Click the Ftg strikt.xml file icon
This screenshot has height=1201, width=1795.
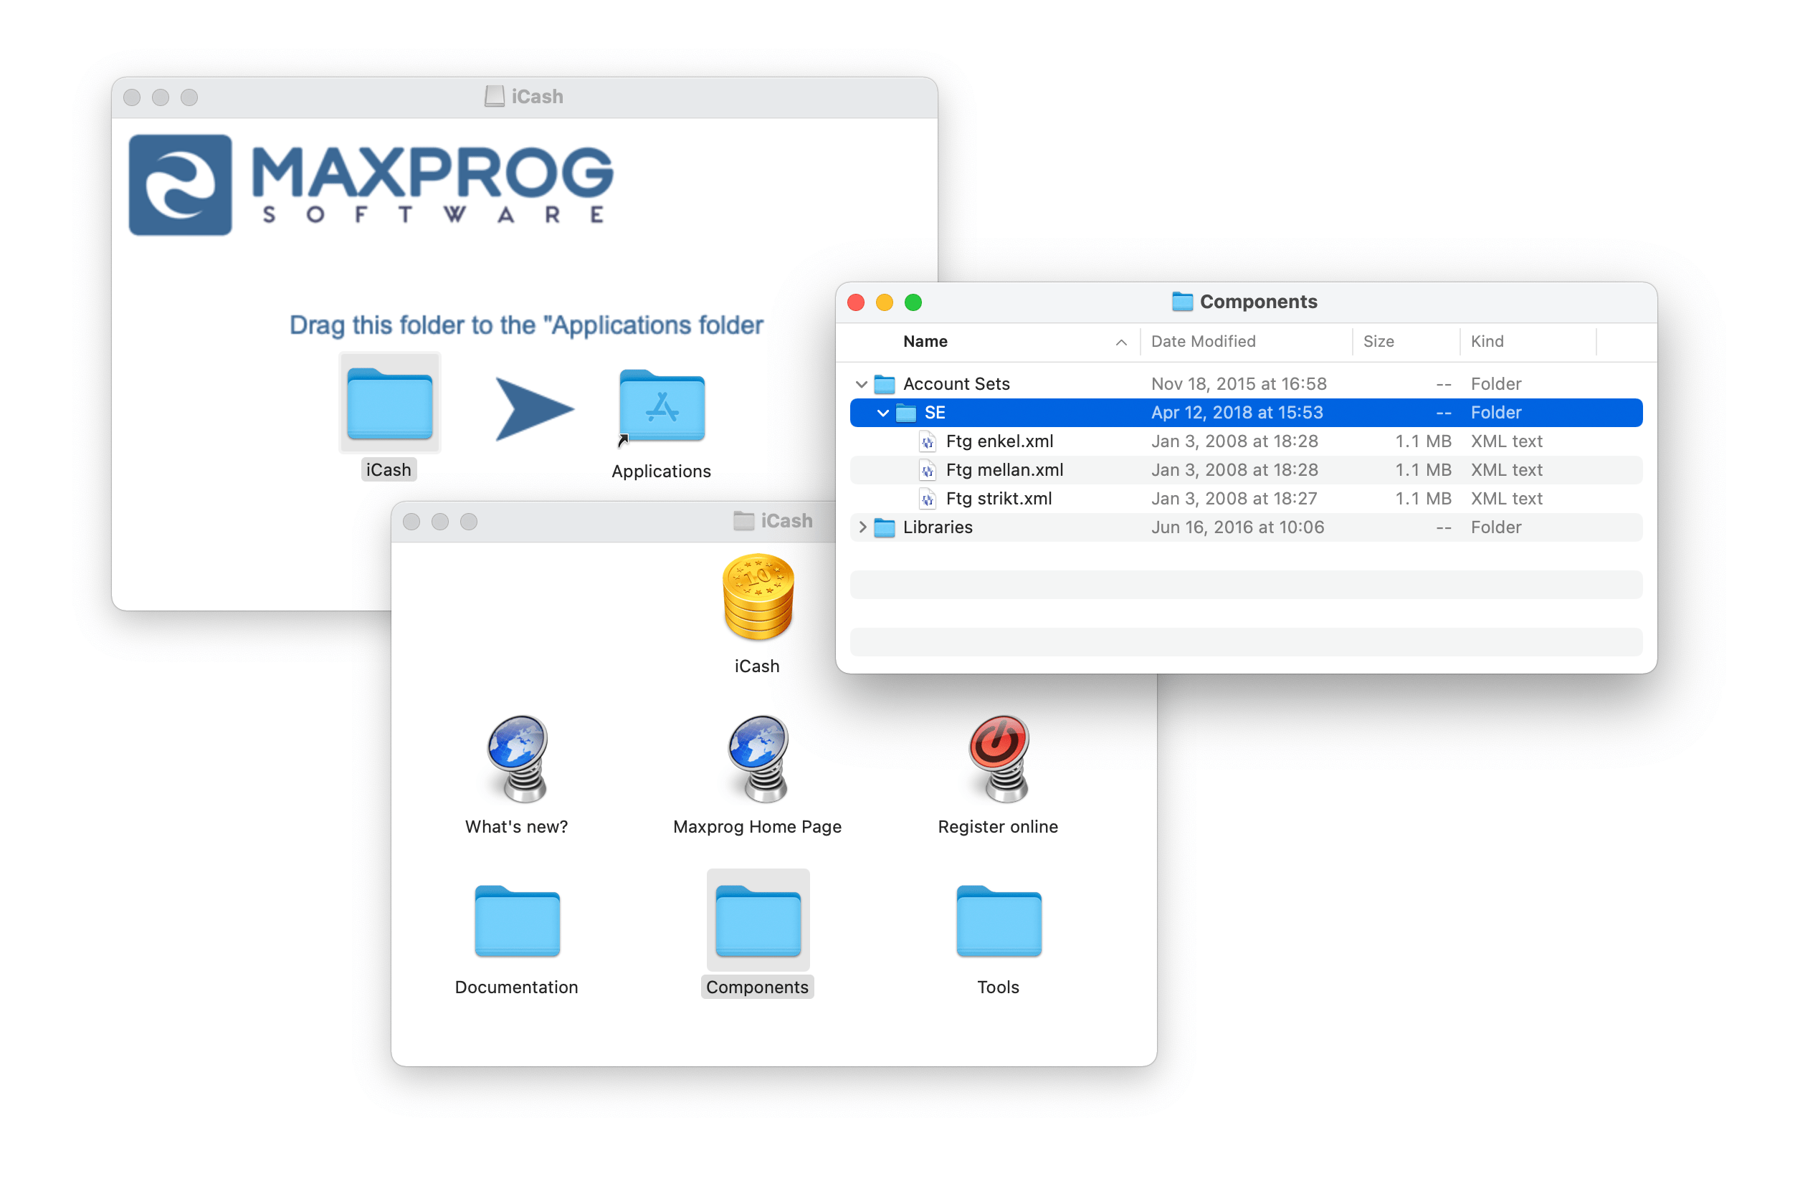click(x=927, y=499)
